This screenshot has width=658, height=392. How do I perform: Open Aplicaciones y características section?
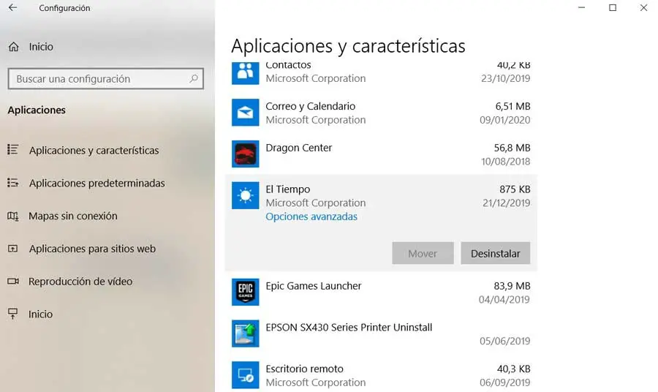point(94,151)
